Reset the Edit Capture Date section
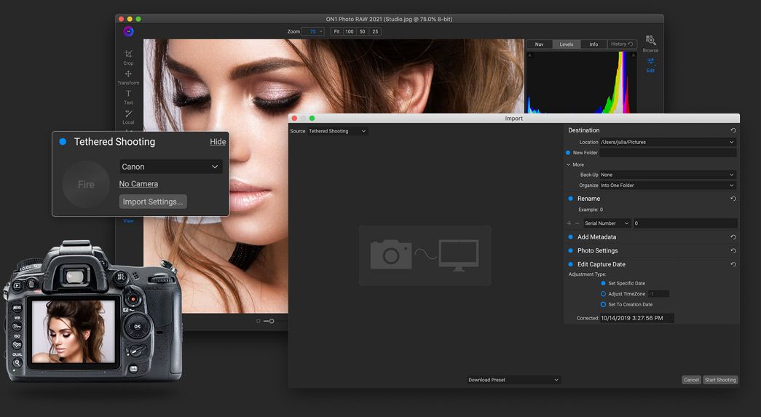The image size is (761, 417). pos(733,264)
